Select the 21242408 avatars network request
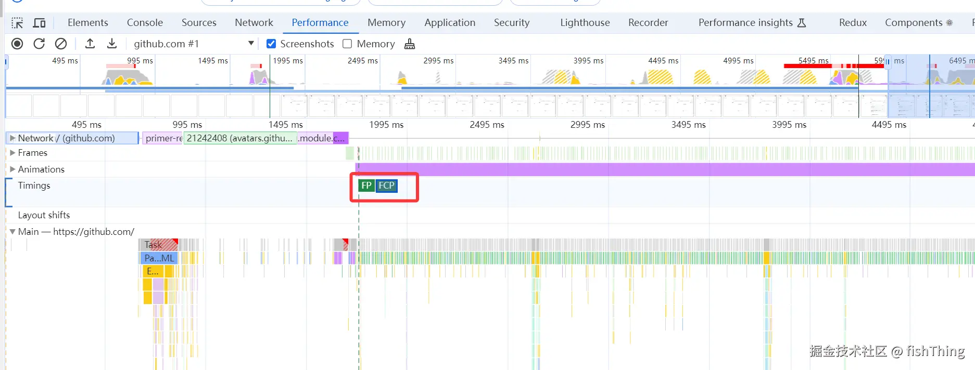Viewport: 975px width, 370px height. pos(240,138)
